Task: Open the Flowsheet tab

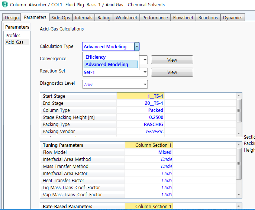Action: click(183, 17)
